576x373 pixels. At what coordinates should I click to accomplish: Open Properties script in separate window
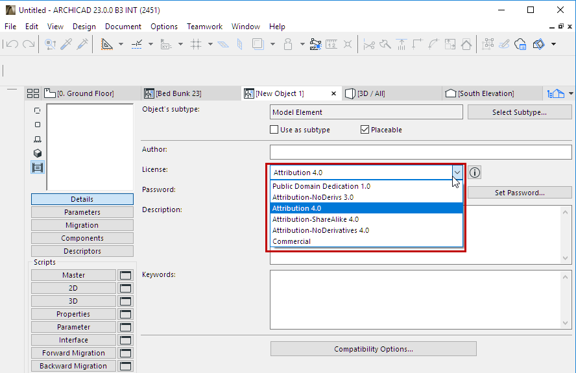coord(126,314)
